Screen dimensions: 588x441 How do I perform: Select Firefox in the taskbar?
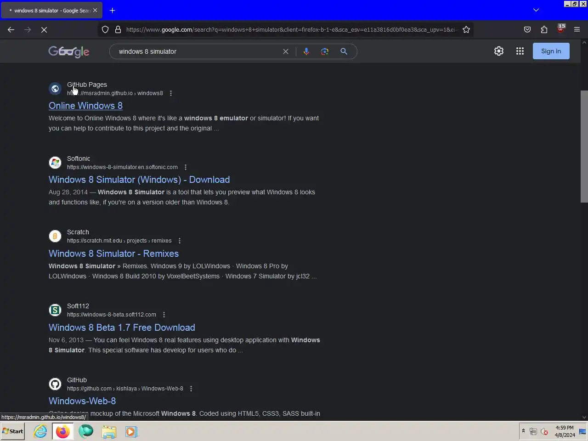[63, 431]
